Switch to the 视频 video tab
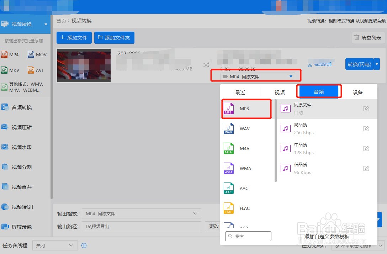 [279, 92]
